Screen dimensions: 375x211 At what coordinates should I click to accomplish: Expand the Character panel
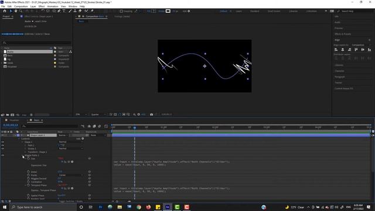tap(340, 71)
